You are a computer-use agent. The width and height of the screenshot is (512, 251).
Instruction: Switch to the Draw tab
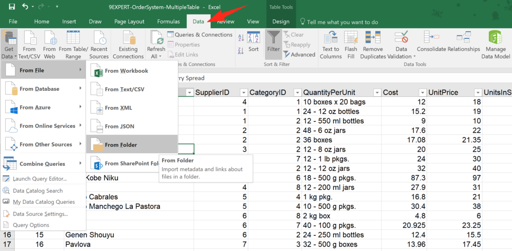pyautogui.click(x=95, y=22)
